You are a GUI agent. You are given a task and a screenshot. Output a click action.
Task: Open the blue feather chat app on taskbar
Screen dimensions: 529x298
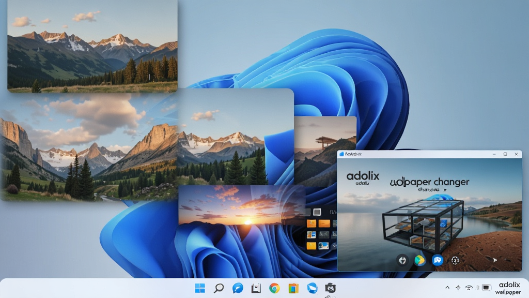click(238, 288)
